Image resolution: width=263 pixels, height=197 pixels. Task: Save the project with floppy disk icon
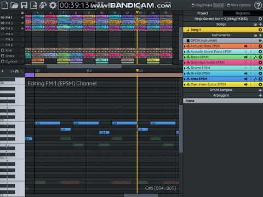[x=24, y=5]
